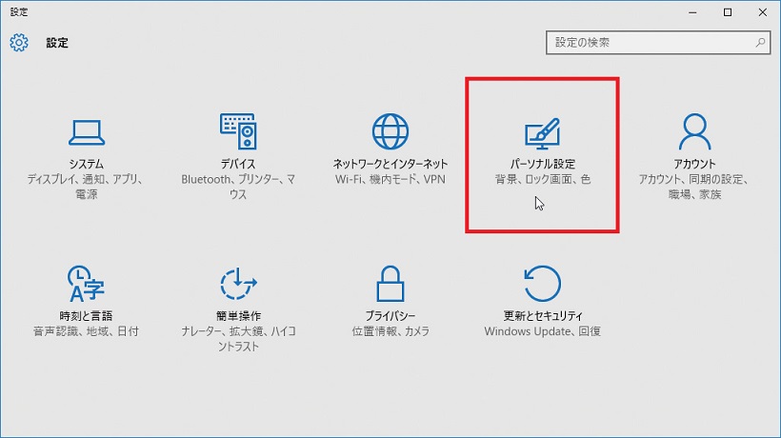Open the システム laptop icon

click(x=87, y=132)
